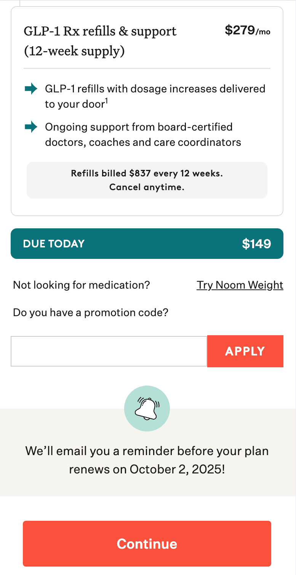Click 'Do you have a promotion code?' label
The image size is (296, 575).
point(91,313)
